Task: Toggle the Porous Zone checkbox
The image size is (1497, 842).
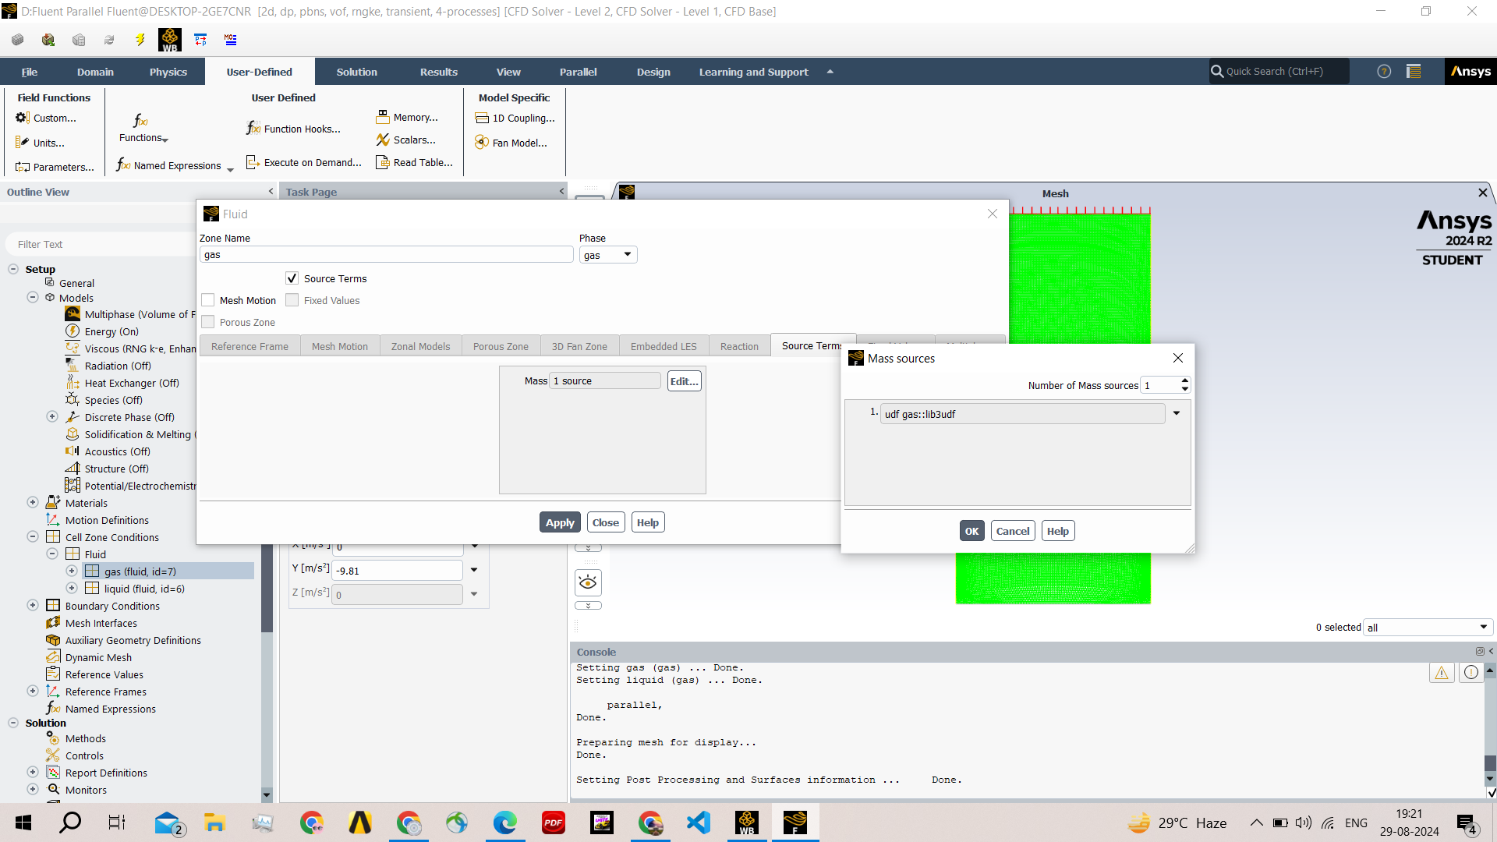Action: (208, 322)
